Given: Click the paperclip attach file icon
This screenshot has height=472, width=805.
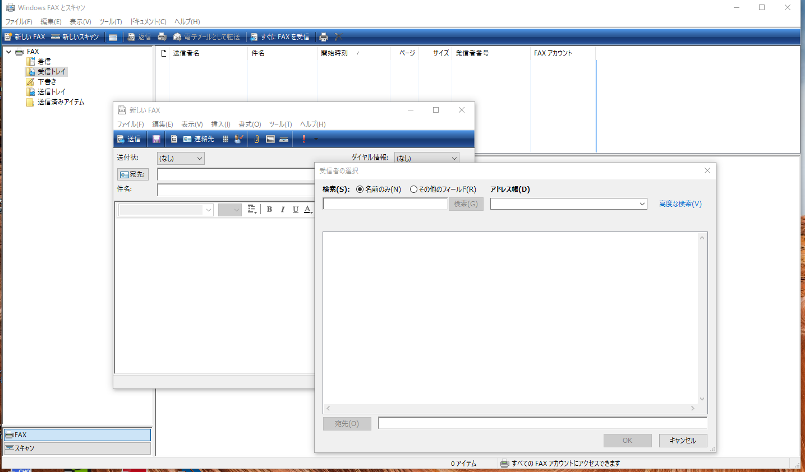Looking at the screenshot, I should coord(256,139).
